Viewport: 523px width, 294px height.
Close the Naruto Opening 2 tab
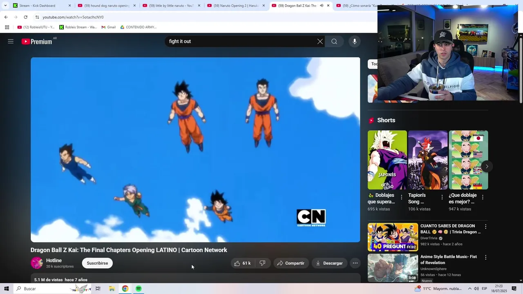click(264, 6)
